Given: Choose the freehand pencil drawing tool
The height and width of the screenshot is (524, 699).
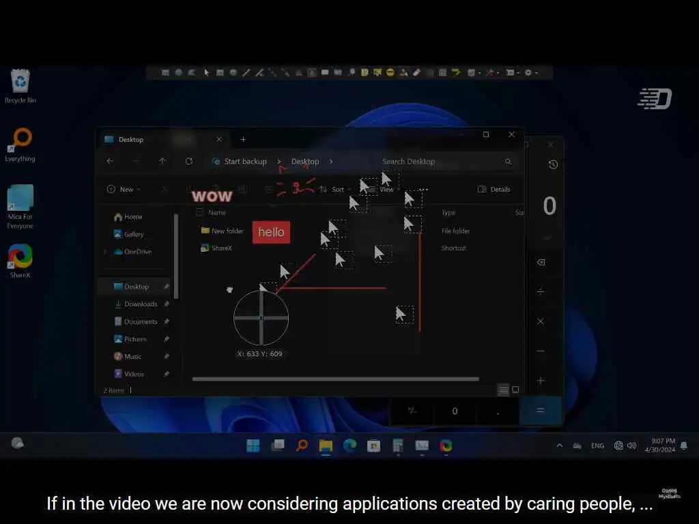Looking at the screenshot, I should 246,72.
